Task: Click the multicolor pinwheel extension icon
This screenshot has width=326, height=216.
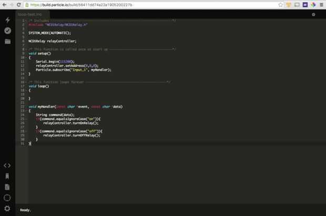Action: [313, 5]
